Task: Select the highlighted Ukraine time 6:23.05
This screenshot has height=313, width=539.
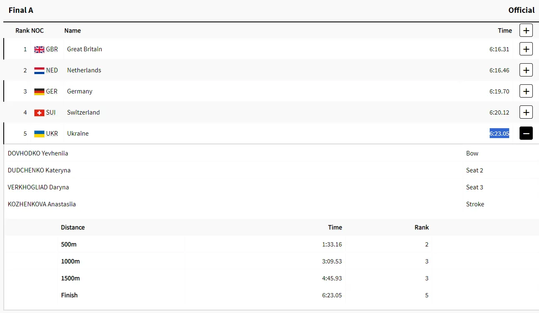Action: pos(499,134)
